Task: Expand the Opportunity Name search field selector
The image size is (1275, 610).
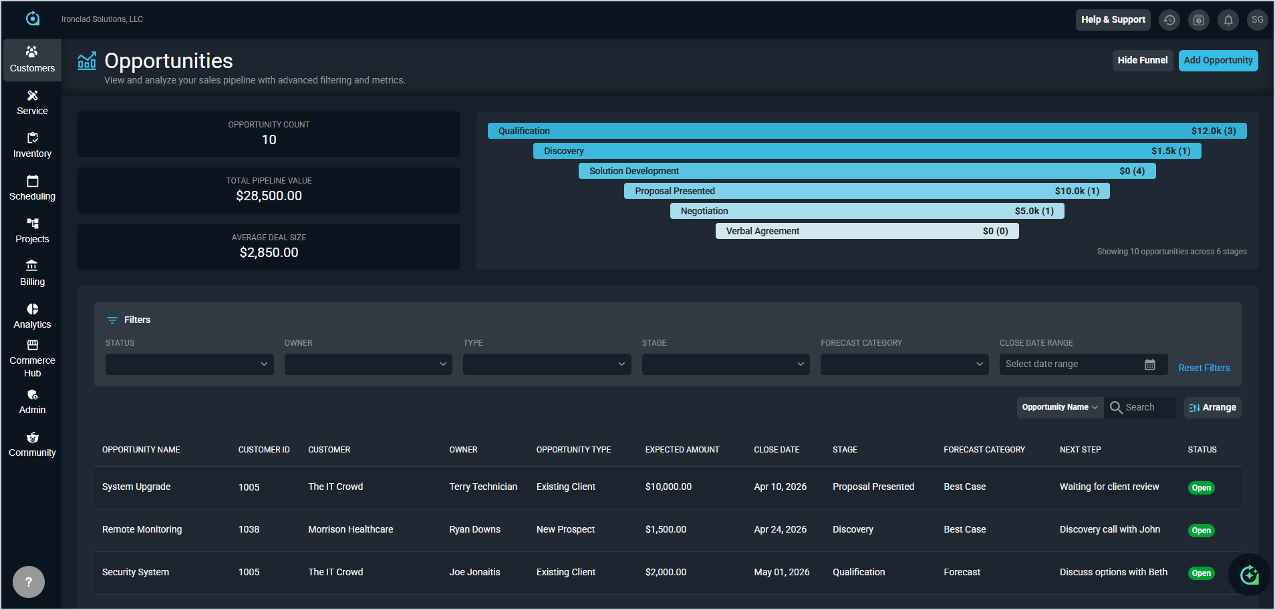Action: (1059, 407)
